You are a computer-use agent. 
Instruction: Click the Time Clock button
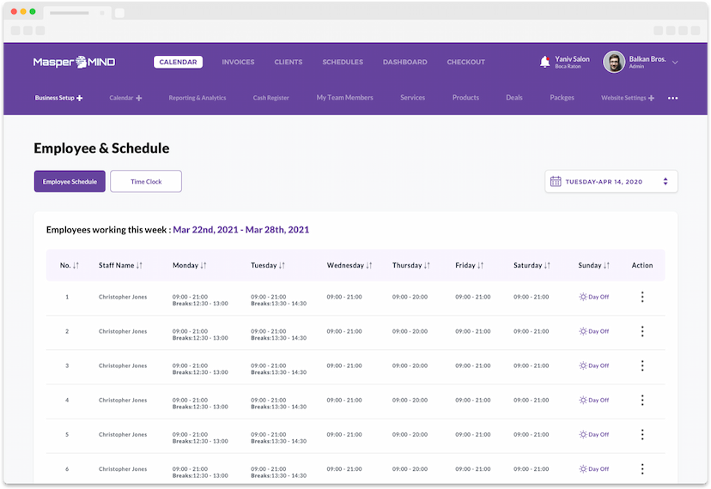click(146, 182)
